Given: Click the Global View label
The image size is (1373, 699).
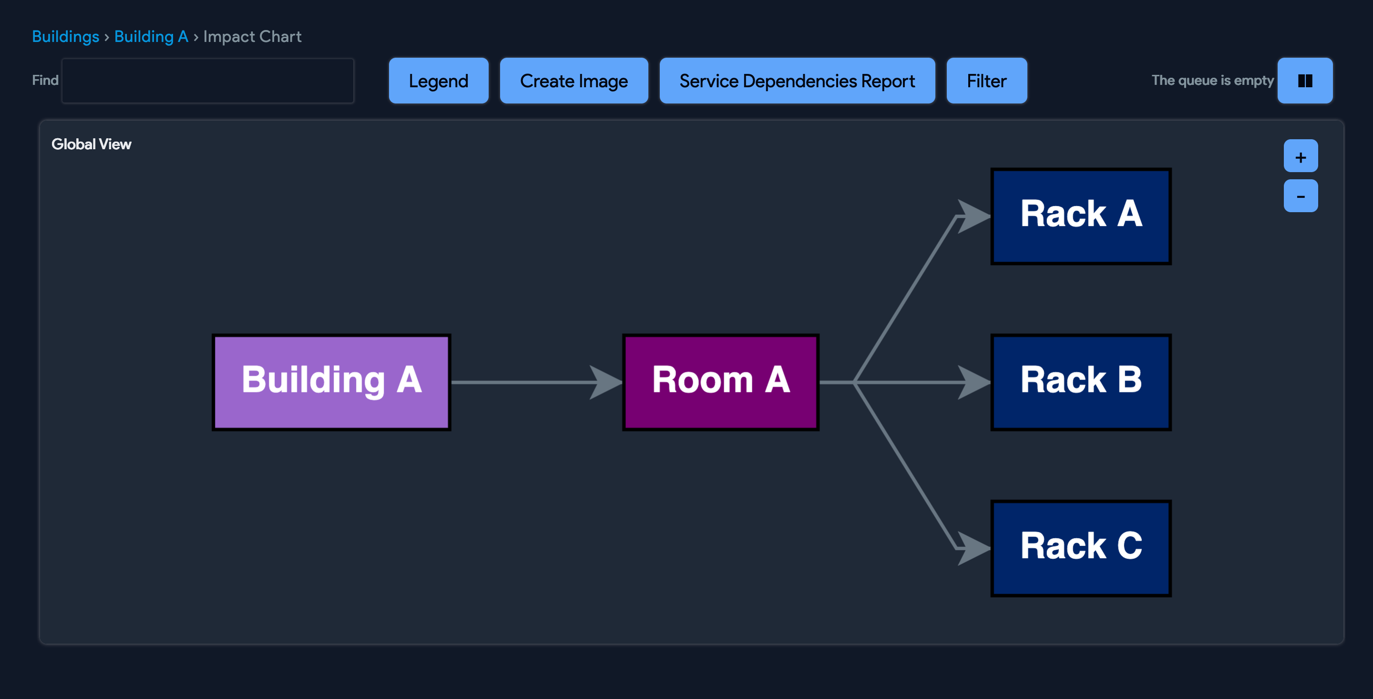Looking at the screenshot, I should point(91,144).
